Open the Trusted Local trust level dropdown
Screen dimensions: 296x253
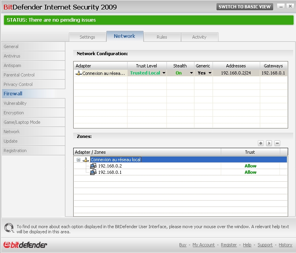point(164,73)
